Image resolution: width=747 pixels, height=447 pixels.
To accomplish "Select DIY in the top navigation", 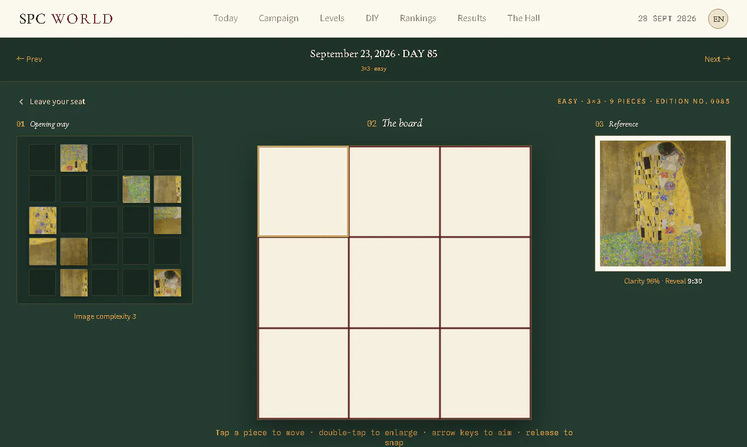I will click(x=372, y=18).
